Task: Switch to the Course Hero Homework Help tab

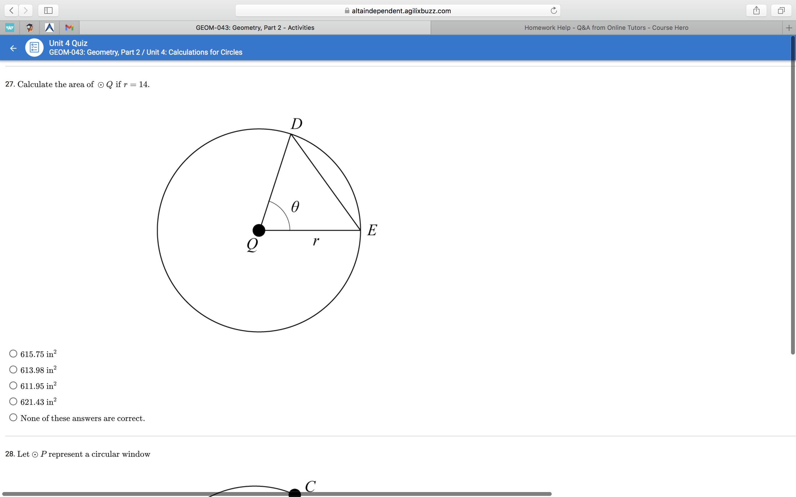Action: pyautogui.click(x=606, y=28)
